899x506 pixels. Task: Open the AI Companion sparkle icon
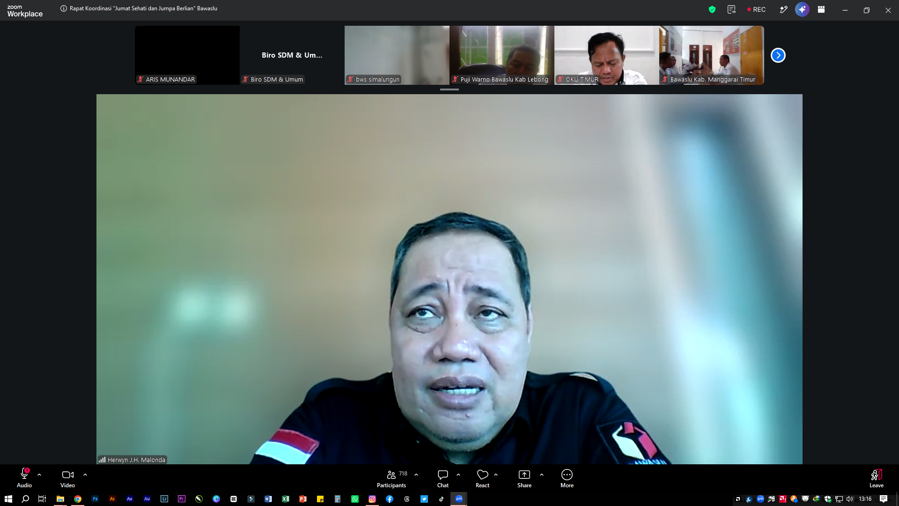802,9
